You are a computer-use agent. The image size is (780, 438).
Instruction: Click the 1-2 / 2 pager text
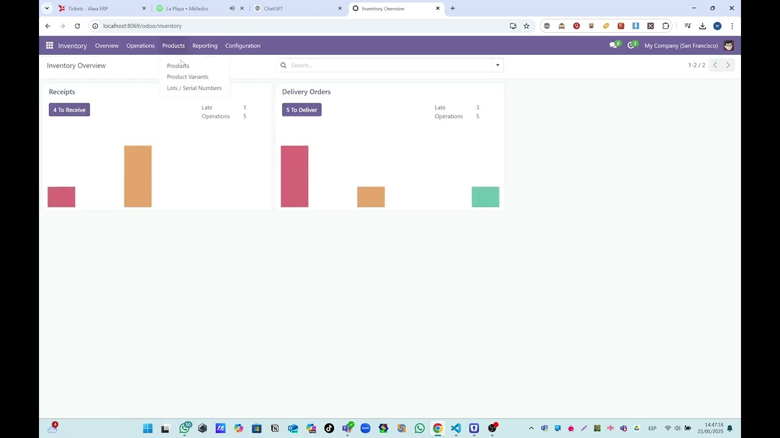[697, 65]
